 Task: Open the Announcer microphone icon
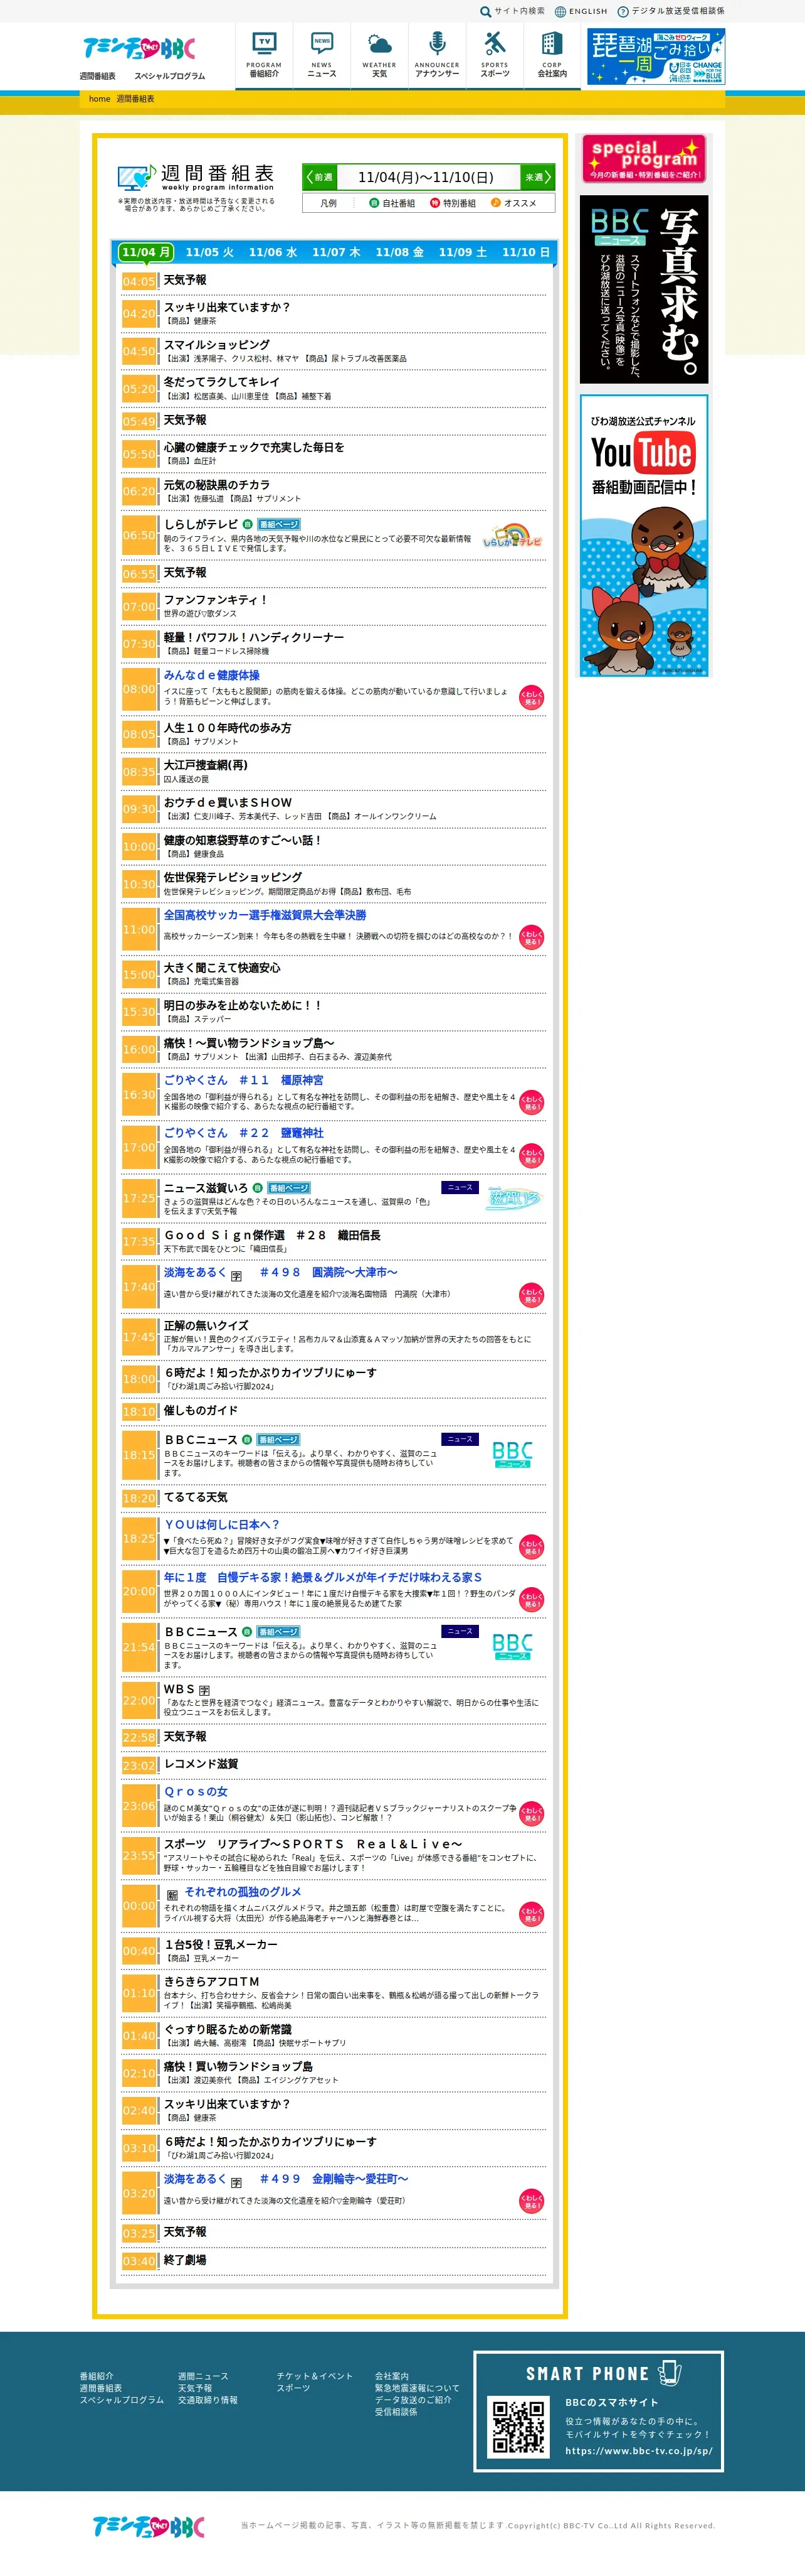[x=436, y=55]
